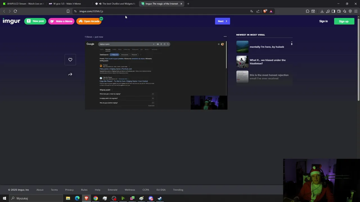This screenshot has width=360, height=202.
Task: Open Help footer link
Action: click(x=98, y=190)
